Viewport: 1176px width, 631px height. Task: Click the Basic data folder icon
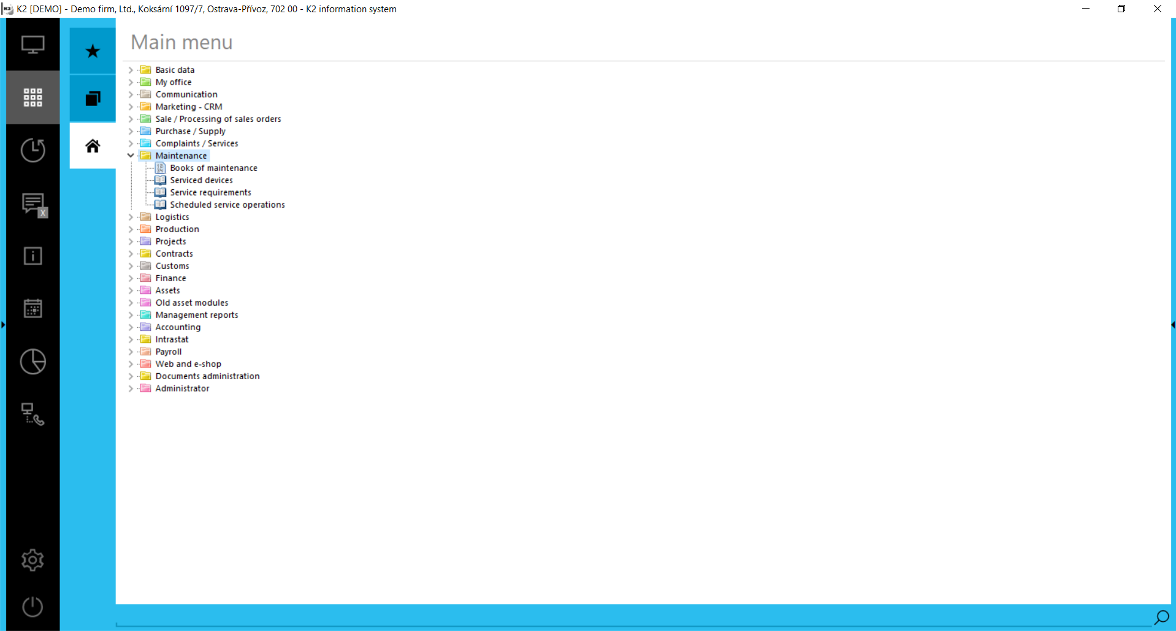click(146, 70)
